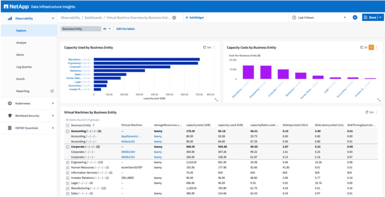This screenshot has width=385, height=197.
Task: Click the Observability bar-chart icon in sidebar
Action: coord(10,18)
